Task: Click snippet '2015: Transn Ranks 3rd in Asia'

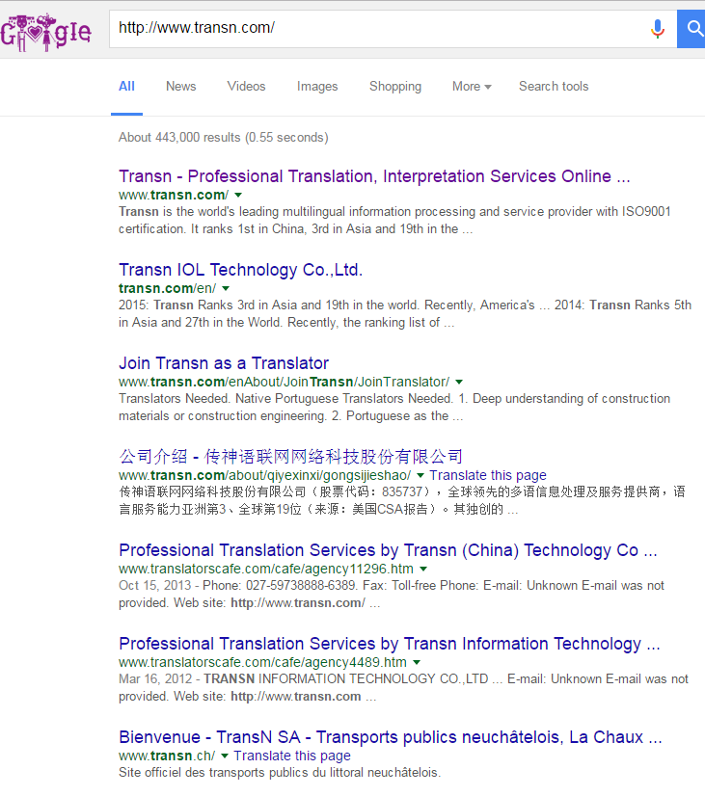Action: click(405, 314)
